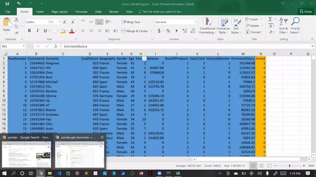316x177 pixels.
Task: Click the dollar Accounting Number Format icon
Action: point(159,31)
